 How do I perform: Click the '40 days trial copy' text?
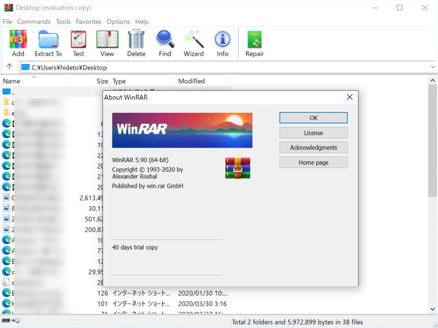[x=135, y=248]
